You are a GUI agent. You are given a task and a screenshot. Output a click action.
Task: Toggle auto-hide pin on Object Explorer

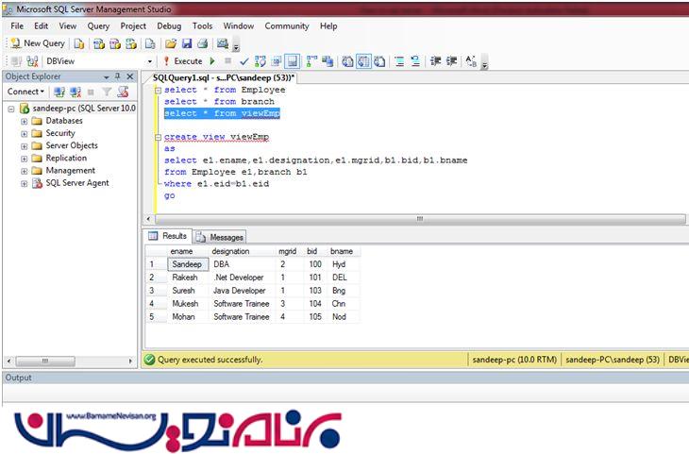pyautogui.click(x=117, y=76)
